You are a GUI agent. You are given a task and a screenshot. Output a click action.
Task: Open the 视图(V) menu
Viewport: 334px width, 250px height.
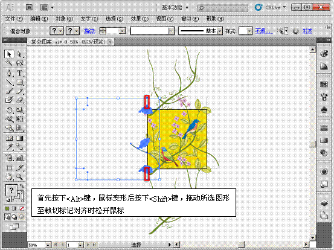click(165, 19)
